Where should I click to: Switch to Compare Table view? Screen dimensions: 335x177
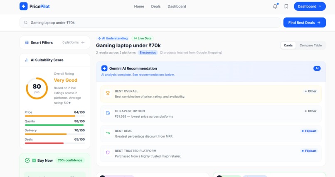[310, 45]
